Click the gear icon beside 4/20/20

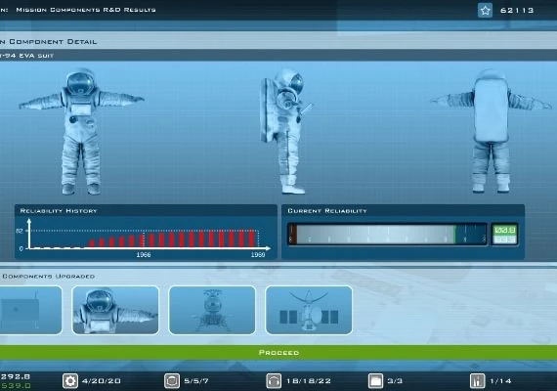70,380
